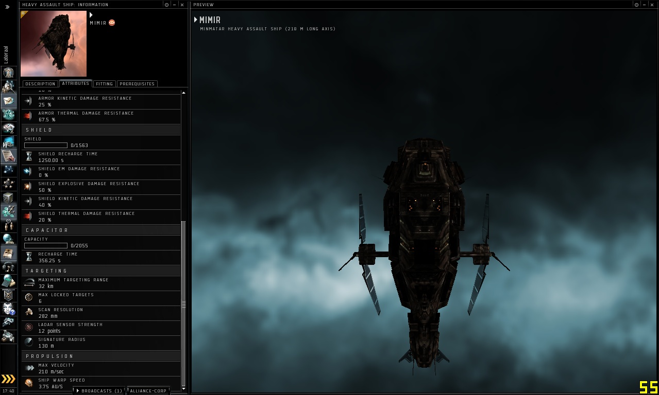Open the Wallet calculator icon
Image resolution: width=659 pixels, height=395 pixels.
tap(8, 281)
